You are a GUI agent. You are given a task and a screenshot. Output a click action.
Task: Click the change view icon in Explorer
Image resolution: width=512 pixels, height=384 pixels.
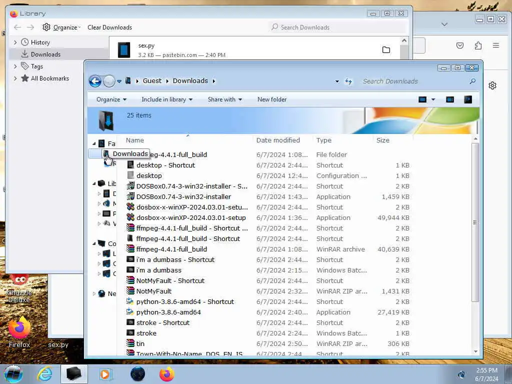pos(422,99)
